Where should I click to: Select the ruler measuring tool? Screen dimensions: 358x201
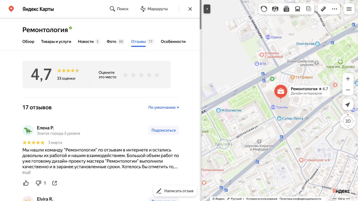click(324, 9)
